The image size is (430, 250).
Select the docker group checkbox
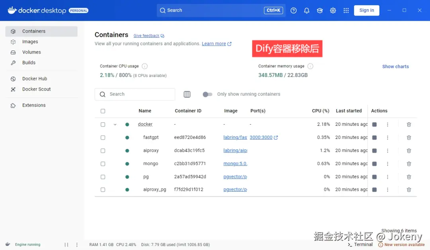(103, 124)
